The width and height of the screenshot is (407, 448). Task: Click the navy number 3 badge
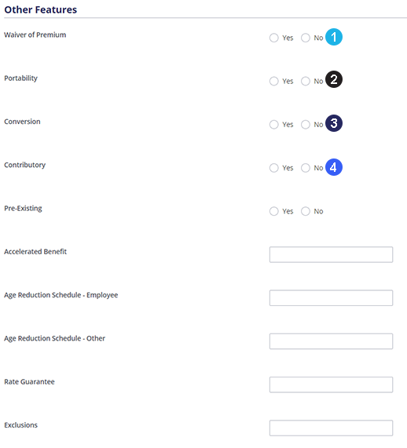[x=334, y=123]
